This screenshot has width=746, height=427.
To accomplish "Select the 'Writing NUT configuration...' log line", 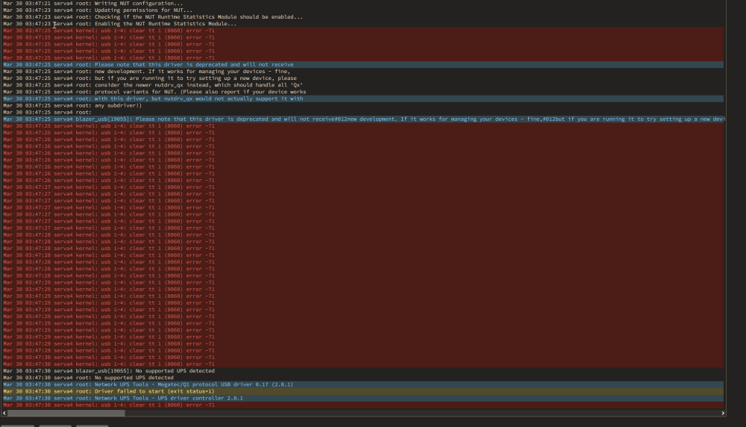I will click(363, 3).
